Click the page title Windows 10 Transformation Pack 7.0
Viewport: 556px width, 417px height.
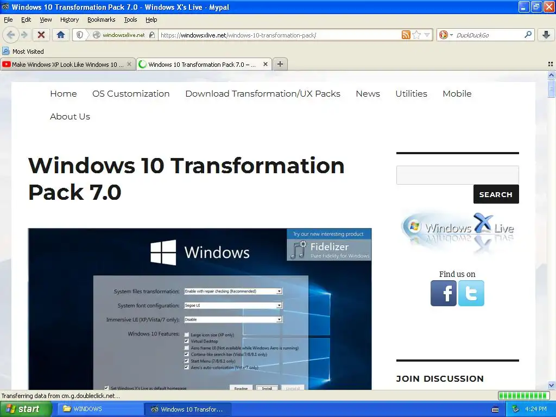[x=187, y=179]
